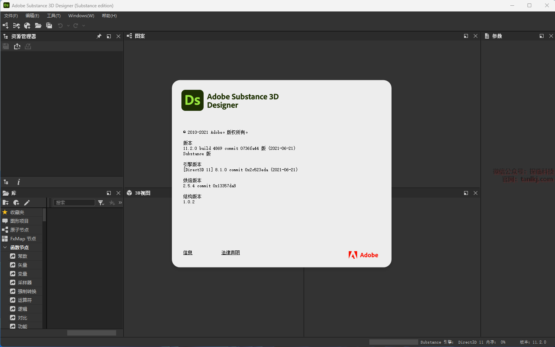Toggle floating for the 参数 panel
The image size is (555, 347).
pos(541,36)
